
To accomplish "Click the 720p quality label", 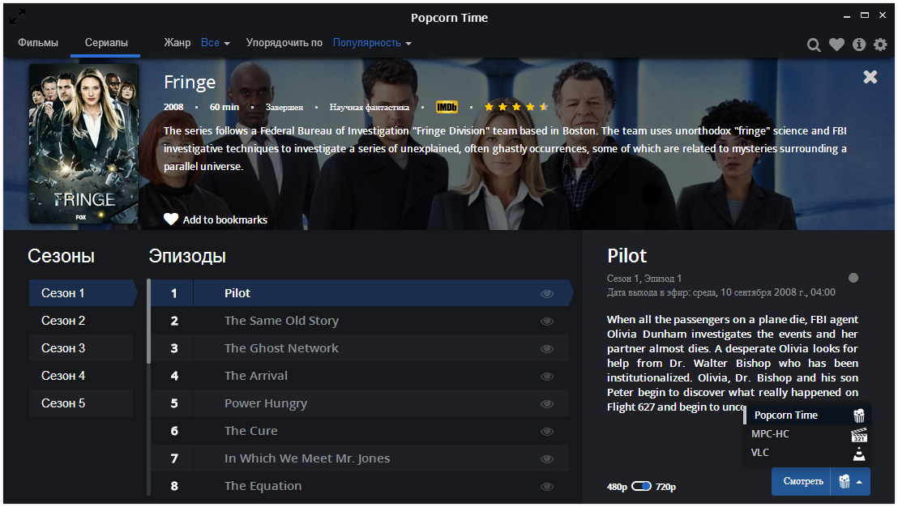I will (665, 487).
